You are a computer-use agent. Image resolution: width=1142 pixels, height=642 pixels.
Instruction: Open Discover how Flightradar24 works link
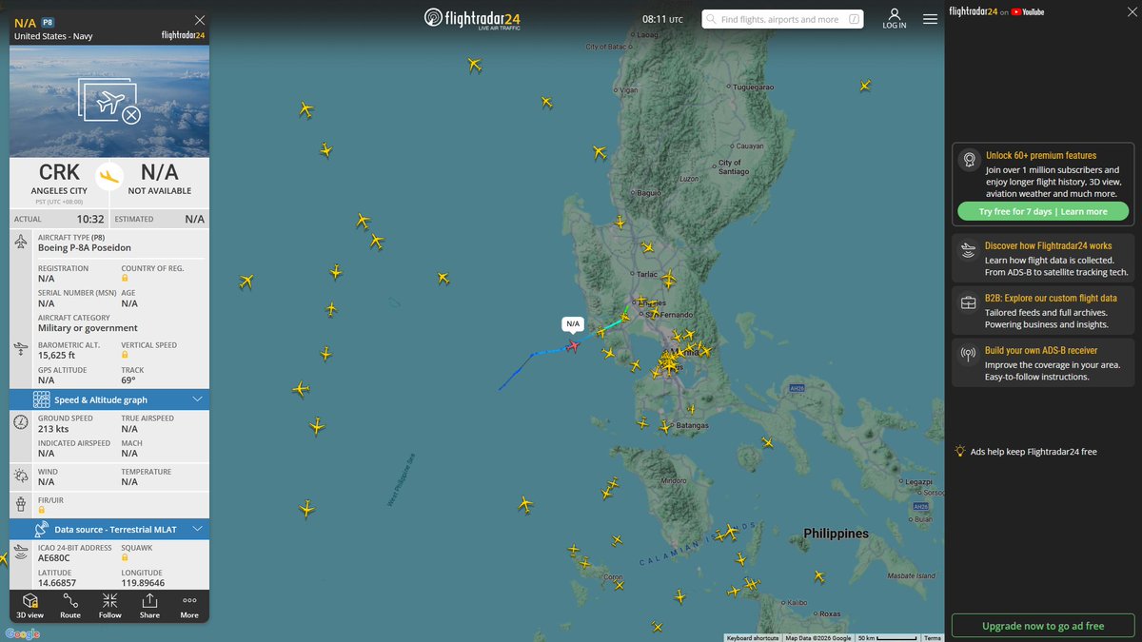[x=1048, y=245]
